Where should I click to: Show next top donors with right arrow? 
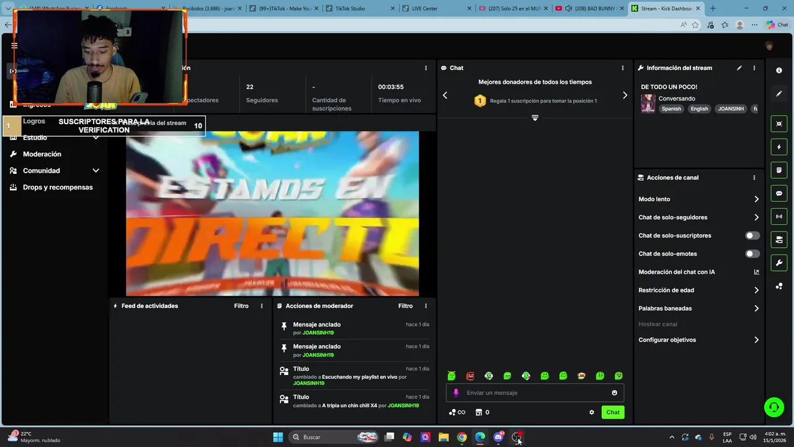(625, 95)
